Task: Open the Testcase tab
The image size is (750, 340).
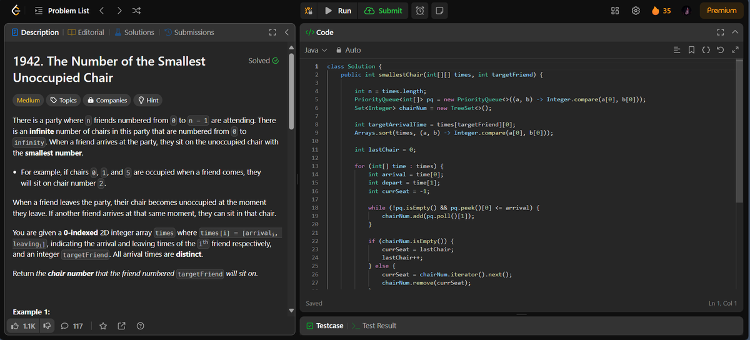Action: 324,326
